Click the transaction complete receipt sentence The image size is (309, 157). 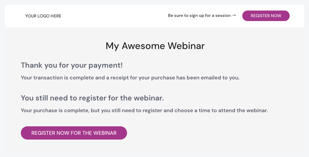coord(130,78)
